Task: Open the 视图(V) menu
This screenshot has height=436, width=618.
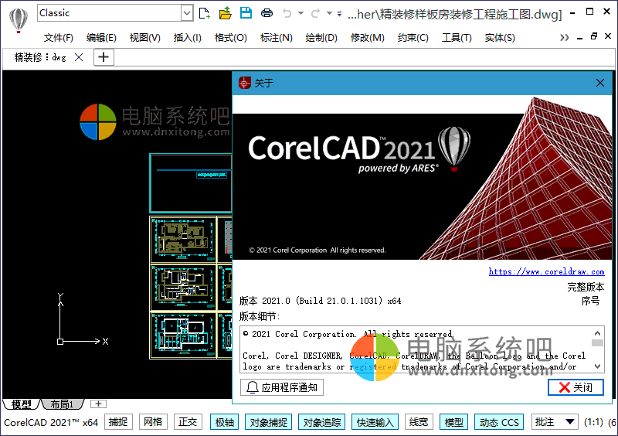Action: tap(144, 37)
